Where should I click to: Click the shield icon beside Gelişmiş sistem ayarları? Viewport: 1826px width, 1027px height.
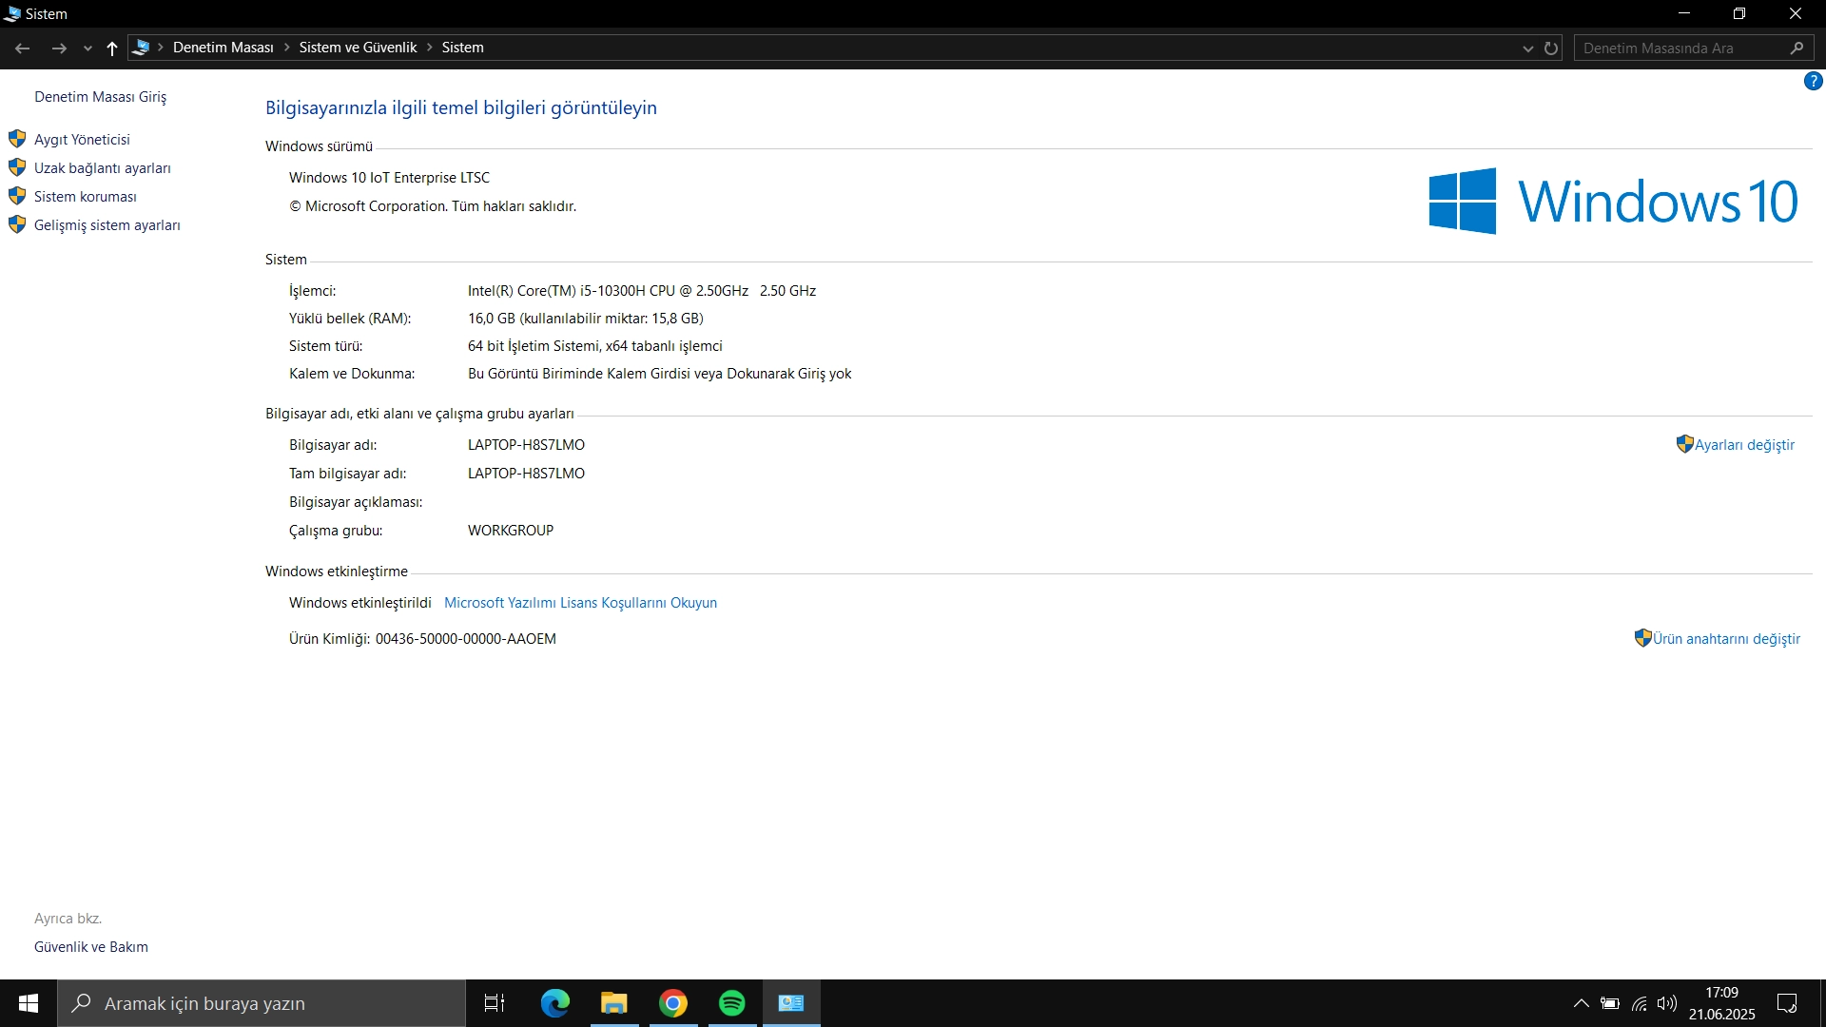17,224
